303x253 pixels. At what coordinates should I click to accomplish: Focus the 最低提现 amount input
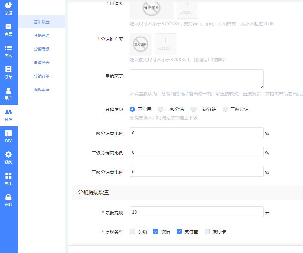(197, 212)
